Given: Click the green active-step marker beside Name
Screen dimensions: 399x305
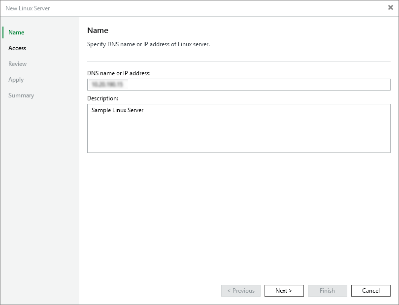Looking at the screenshot, I should [x=3, y=32].
